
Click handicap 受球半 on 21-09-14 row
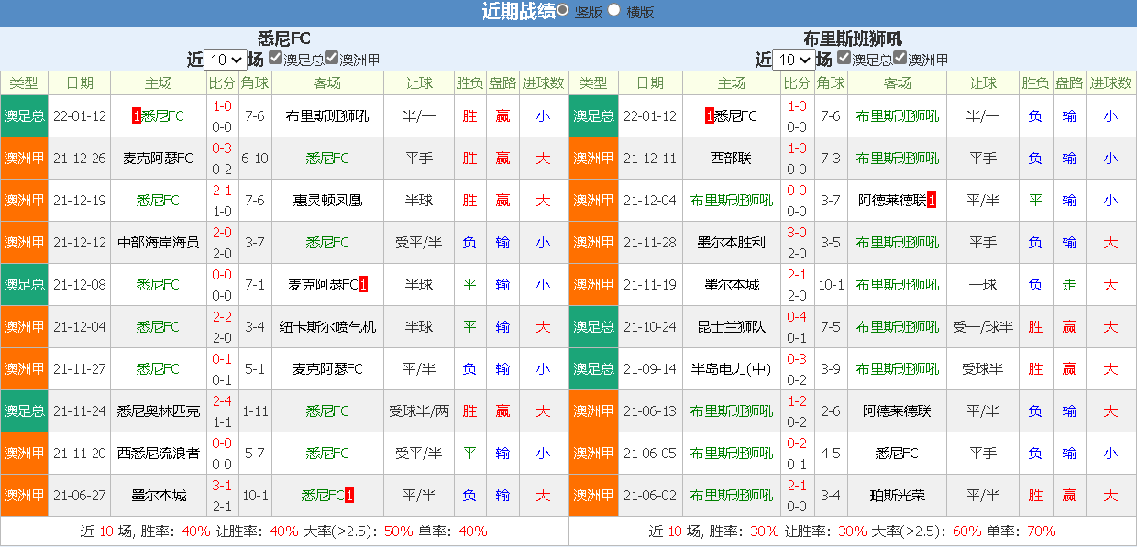point(984,369)
